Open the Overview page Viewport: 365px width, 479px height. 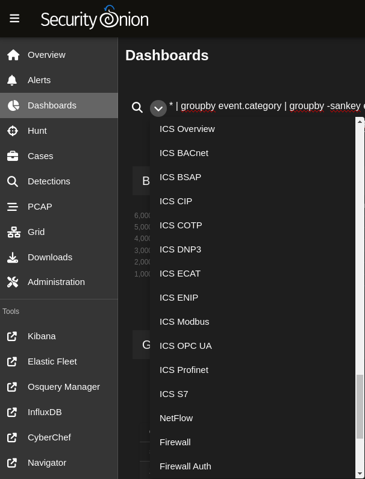59,55
